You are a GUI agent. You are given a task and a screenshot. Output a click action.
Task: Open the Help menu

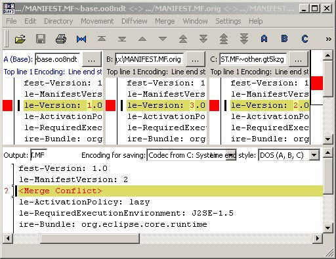pos(256,21)
